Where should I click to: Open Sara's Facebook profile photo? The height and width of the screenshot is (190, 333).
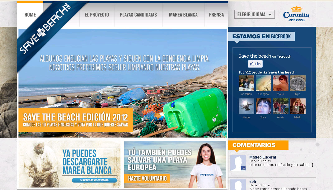coord(263,106)
